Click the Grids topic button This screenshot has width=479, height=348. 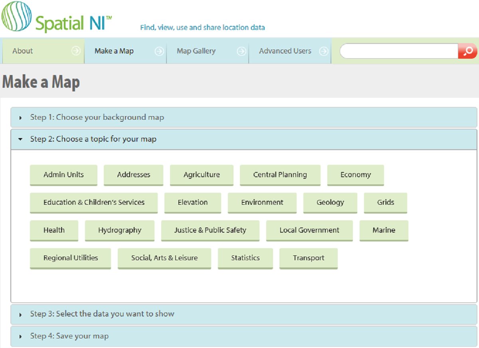pyautogui.click(x=386, y=203)
